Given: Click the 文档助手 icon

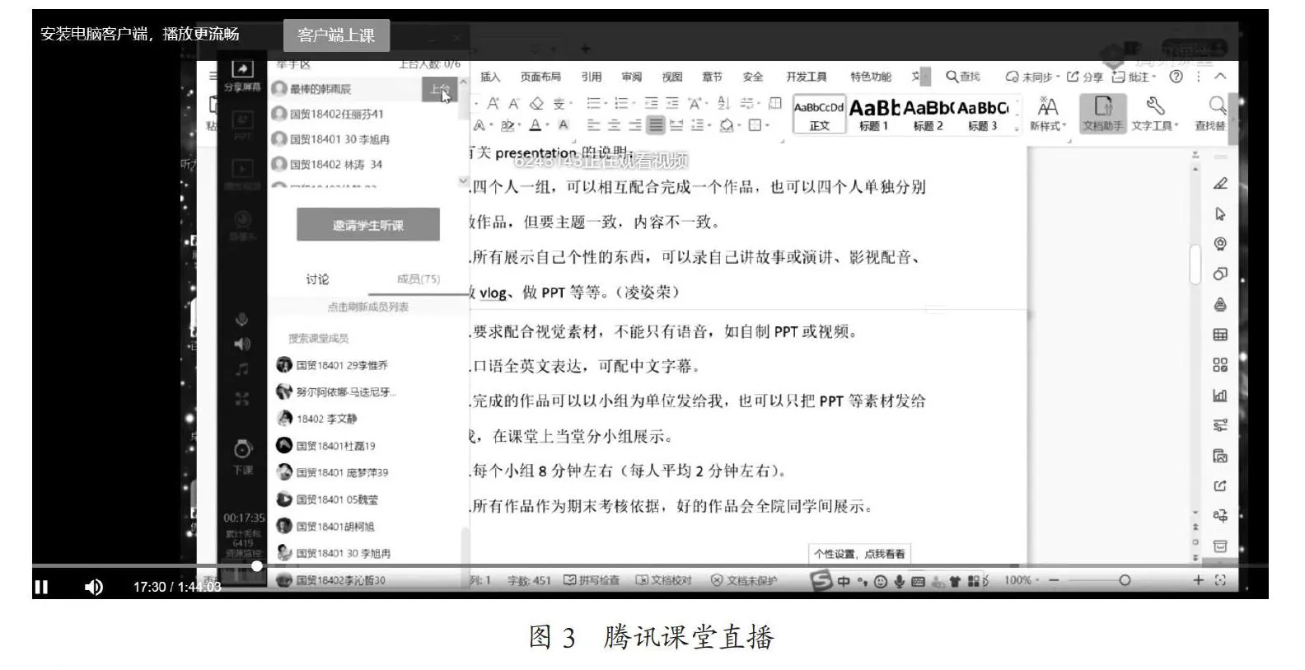Looking at the screenshot, I should pyautogui.click(x=1103, y=114).
